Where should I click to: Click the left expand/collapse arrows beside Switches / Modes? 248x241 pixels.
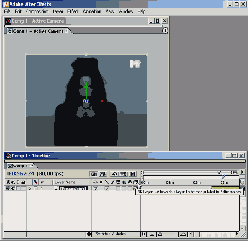(x=89, y=234)
